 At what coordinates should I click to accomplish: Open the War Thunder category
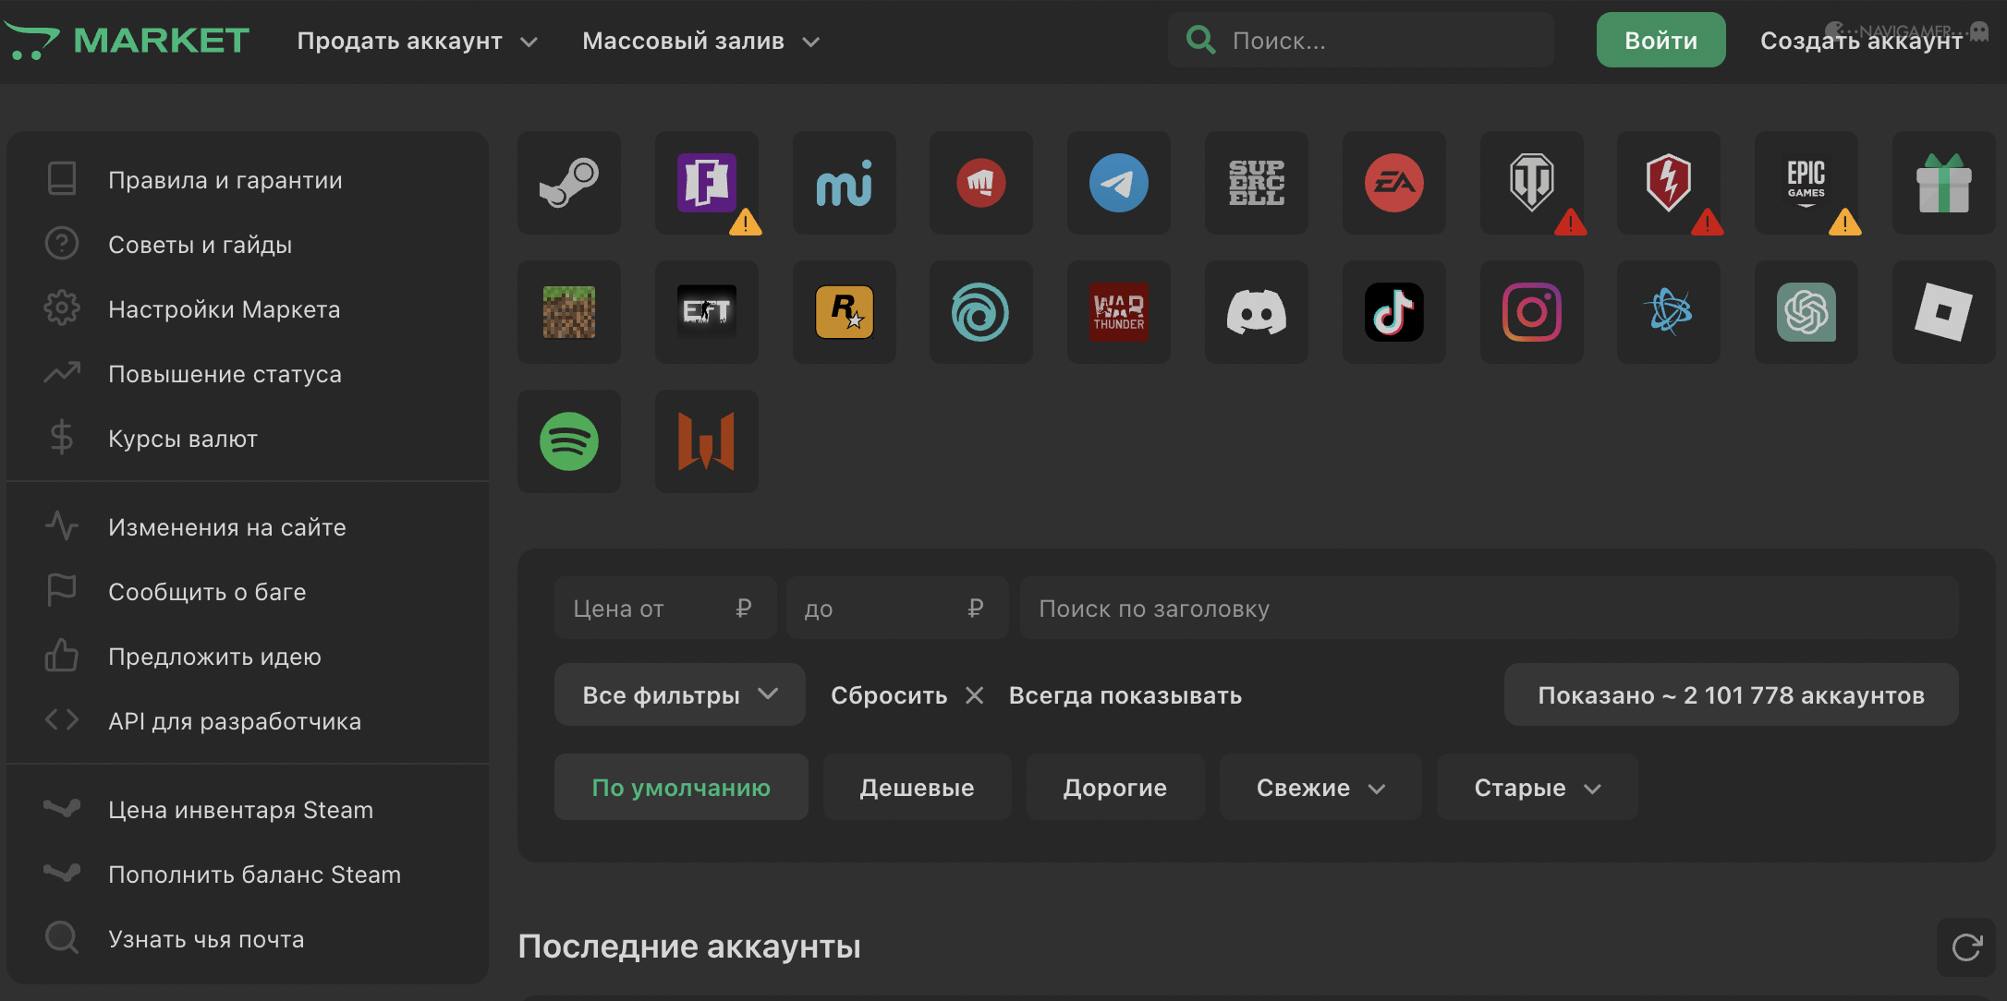coord(1119,312)
